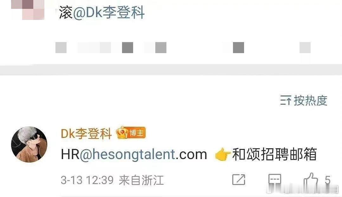The width and height of the screenshot is (342, 197).
Task: Tap the 3-13 12:39 timestamp
Action: click(x=87, y=180)
